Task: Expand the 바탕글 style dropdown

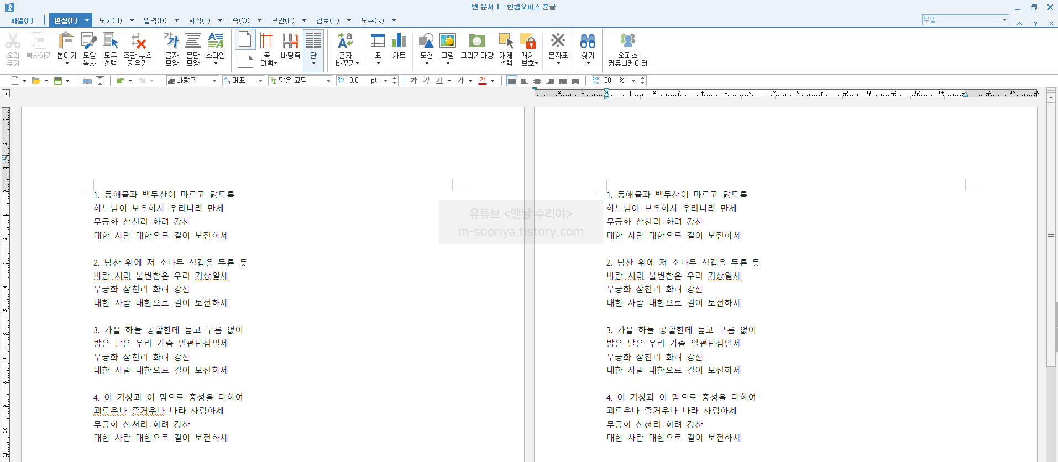Action: (214, 81)
